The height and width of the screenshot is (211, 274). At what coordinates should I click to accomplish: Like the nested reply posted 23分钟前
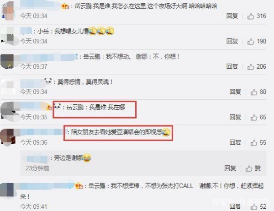point(249,168)
